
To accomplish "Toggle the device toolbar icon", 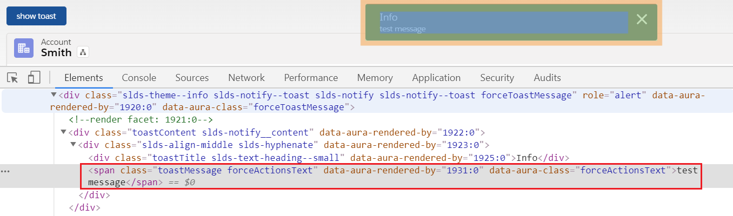I will pos(34,78).
